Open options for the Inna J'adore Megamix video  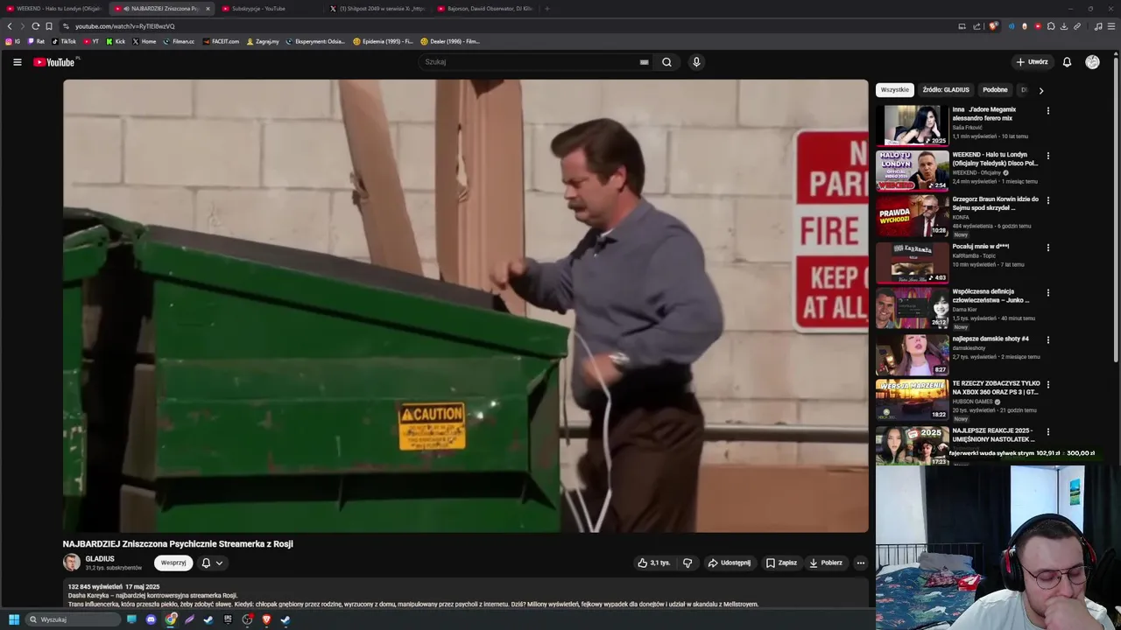(1047, 111)
